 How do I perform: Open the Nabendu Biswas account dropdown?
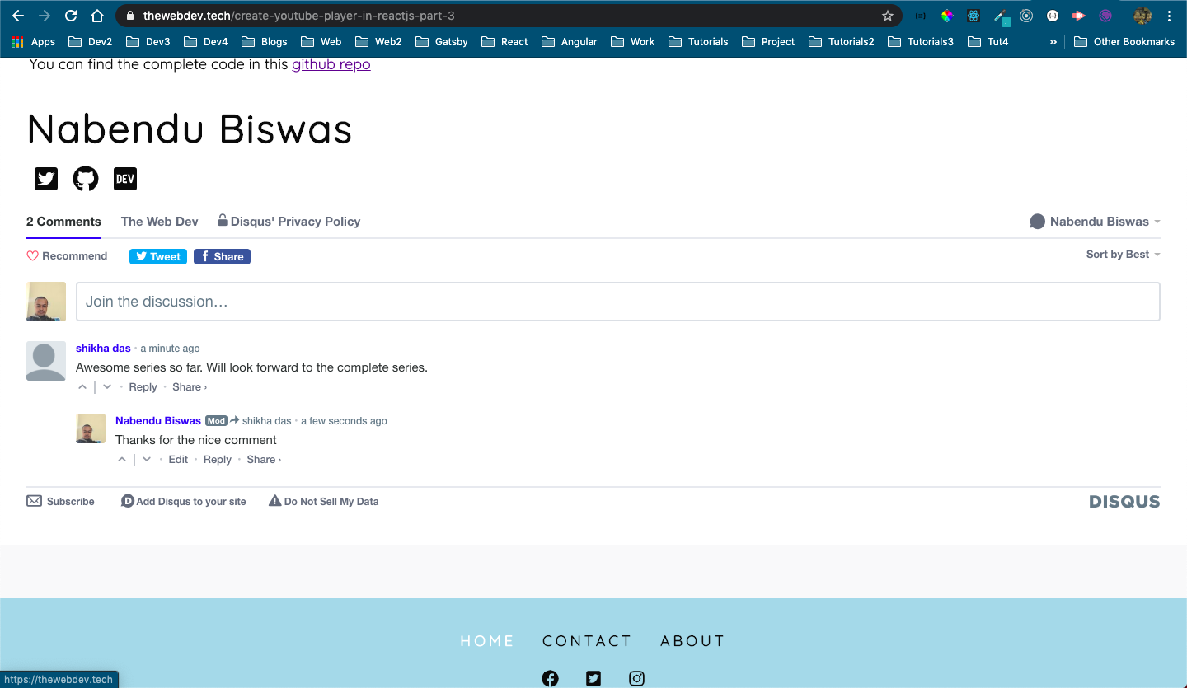(1095, 222)
